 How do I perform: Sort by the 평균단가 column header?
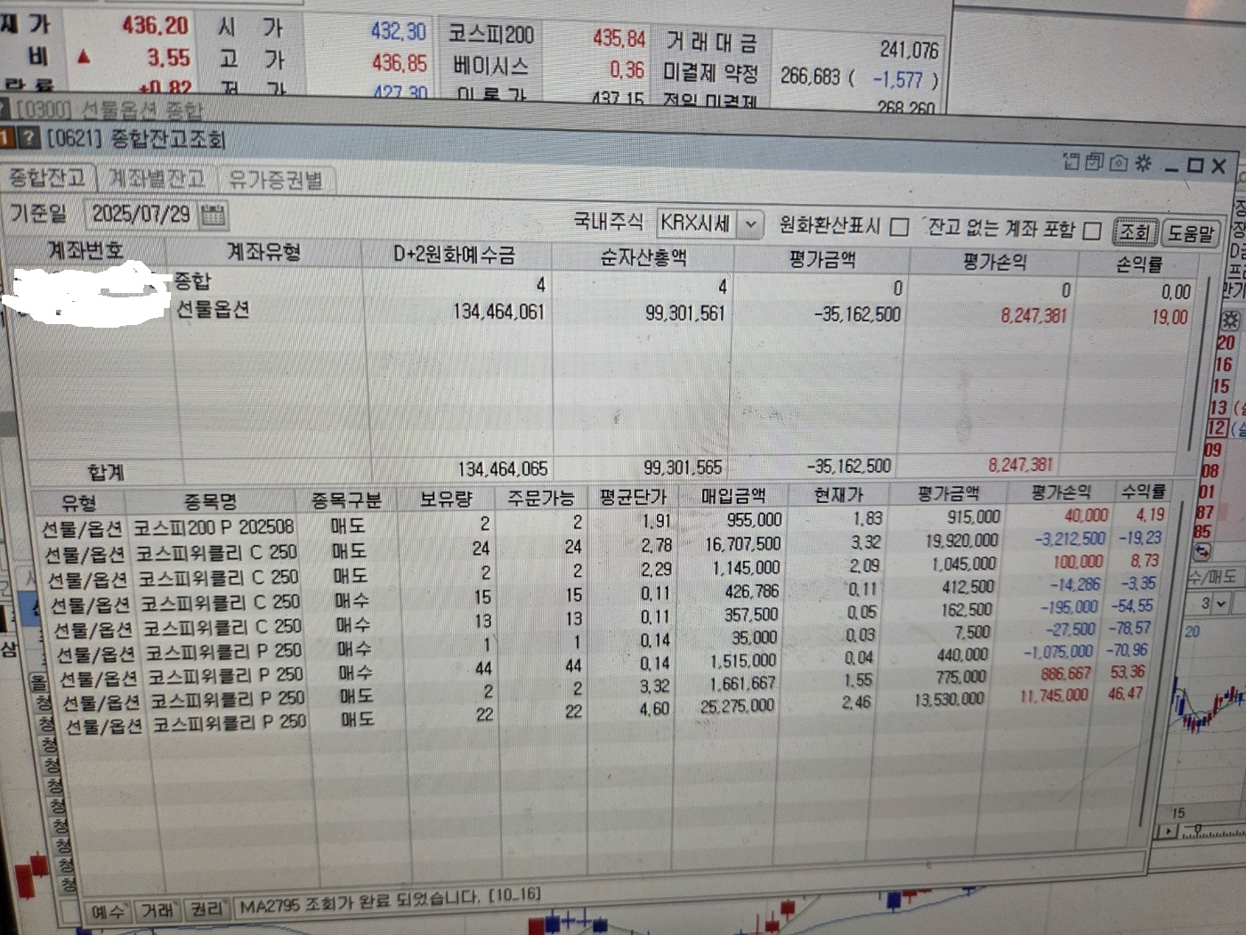pyautogui.click(x=634, y=496)
